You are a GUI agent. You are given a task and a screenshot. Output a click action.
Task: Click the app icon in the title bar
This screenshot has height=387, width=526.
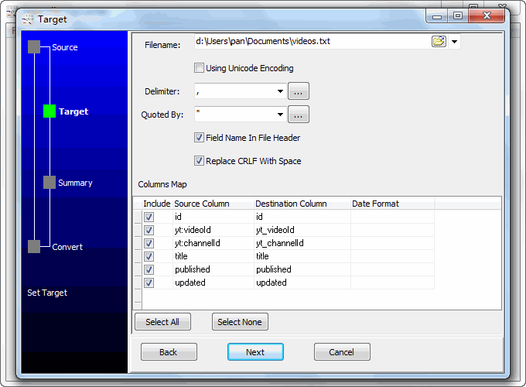[x=27, y=18]
